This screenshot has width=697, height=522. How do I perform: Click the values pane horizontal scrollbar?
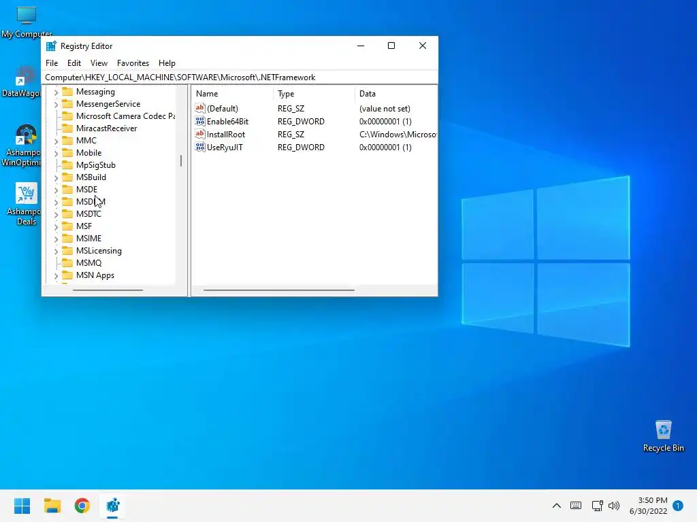pos(278,290)
